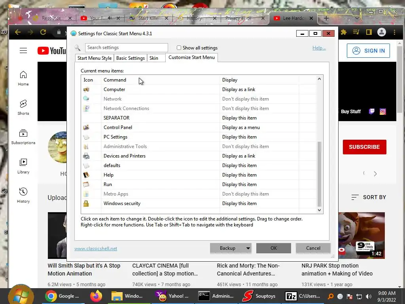Open Firefox from the taskbar
405x304 pixels.
tap(96, 296)
